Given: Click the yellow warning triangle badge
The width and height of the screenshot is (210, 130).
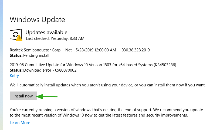Looking at the screenshot, I should 19,38.
